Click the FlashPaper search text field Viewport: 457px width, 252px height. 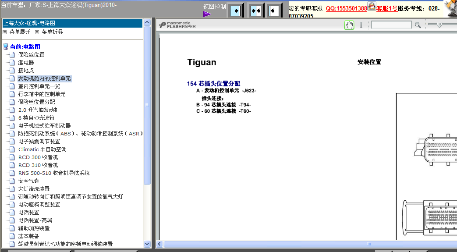(x=391, y=25)
